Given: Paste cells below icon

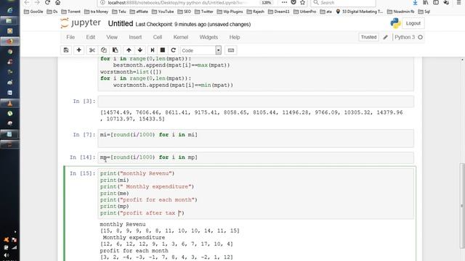Looking at the screenshot, I should (x=115, y=50).
